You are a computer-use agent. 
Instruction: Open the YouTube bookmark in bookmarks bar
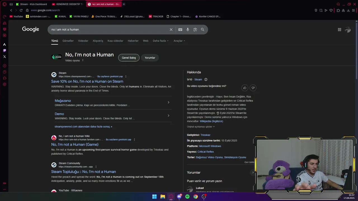click(x=16, y=16)
